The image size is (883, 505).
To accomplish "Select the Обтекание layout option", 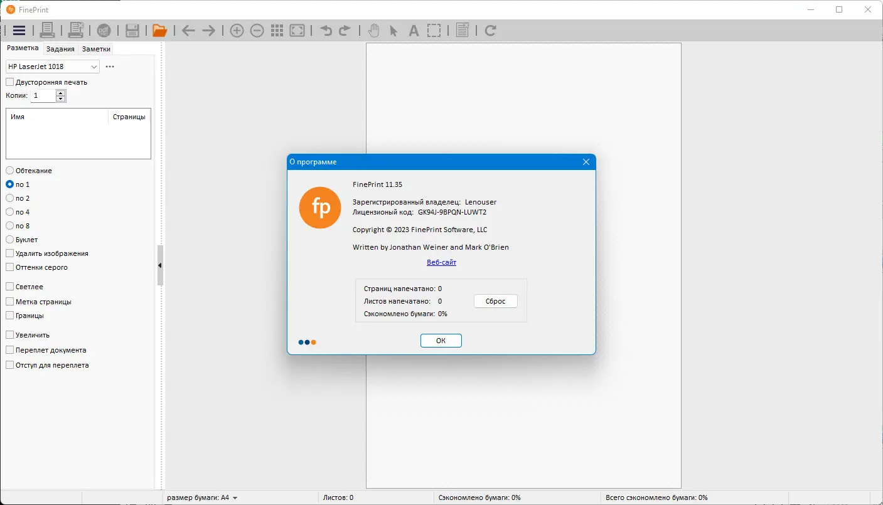I will pos(10,171).
